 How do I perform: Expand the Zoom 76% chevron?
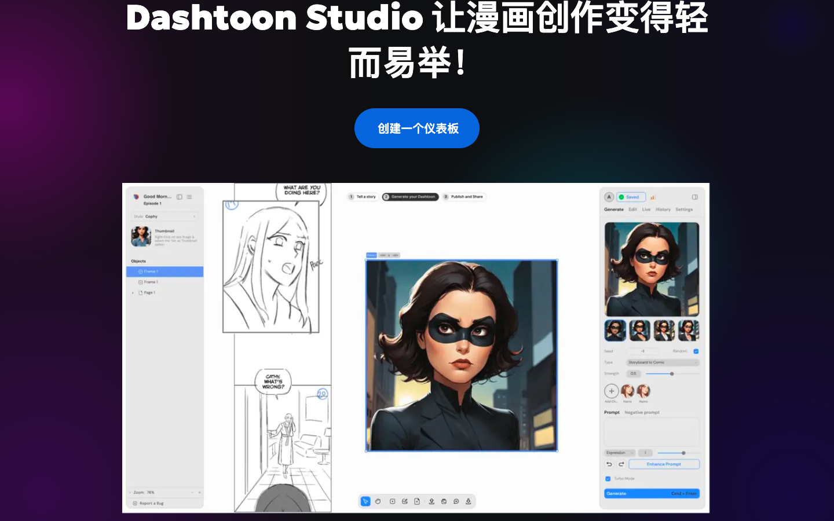click(x=130, y=493)
